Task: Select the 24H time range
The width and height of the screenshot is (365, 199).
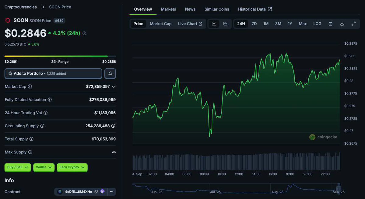Action: [241, 24]
